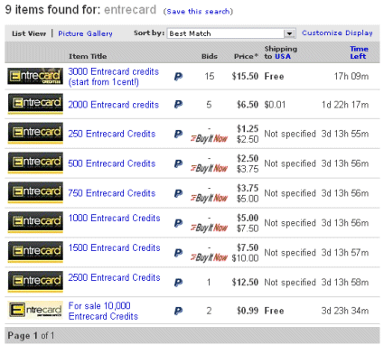Switch to Picture Gallery view
The image size is (384, 345).
point(85,33)
